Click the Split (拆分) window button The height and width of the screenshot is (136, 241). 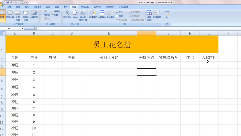pos(119,12)
